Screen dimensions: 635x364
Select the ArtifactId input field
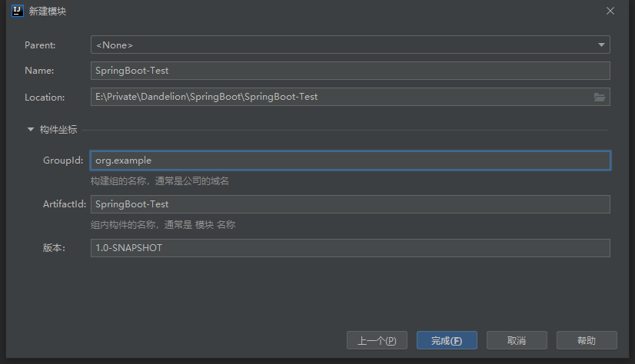350,204
